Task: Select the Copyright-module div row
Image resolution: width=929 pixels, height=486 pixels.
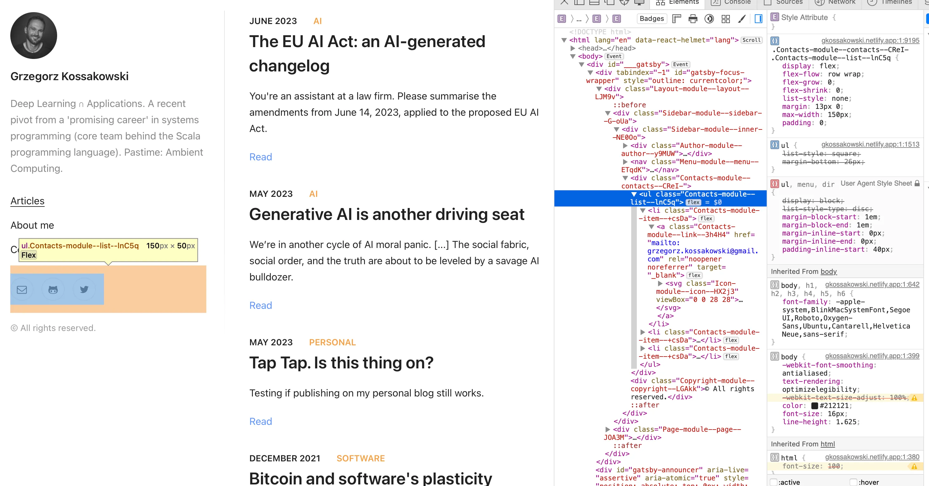Action: [x=692, y=389]
